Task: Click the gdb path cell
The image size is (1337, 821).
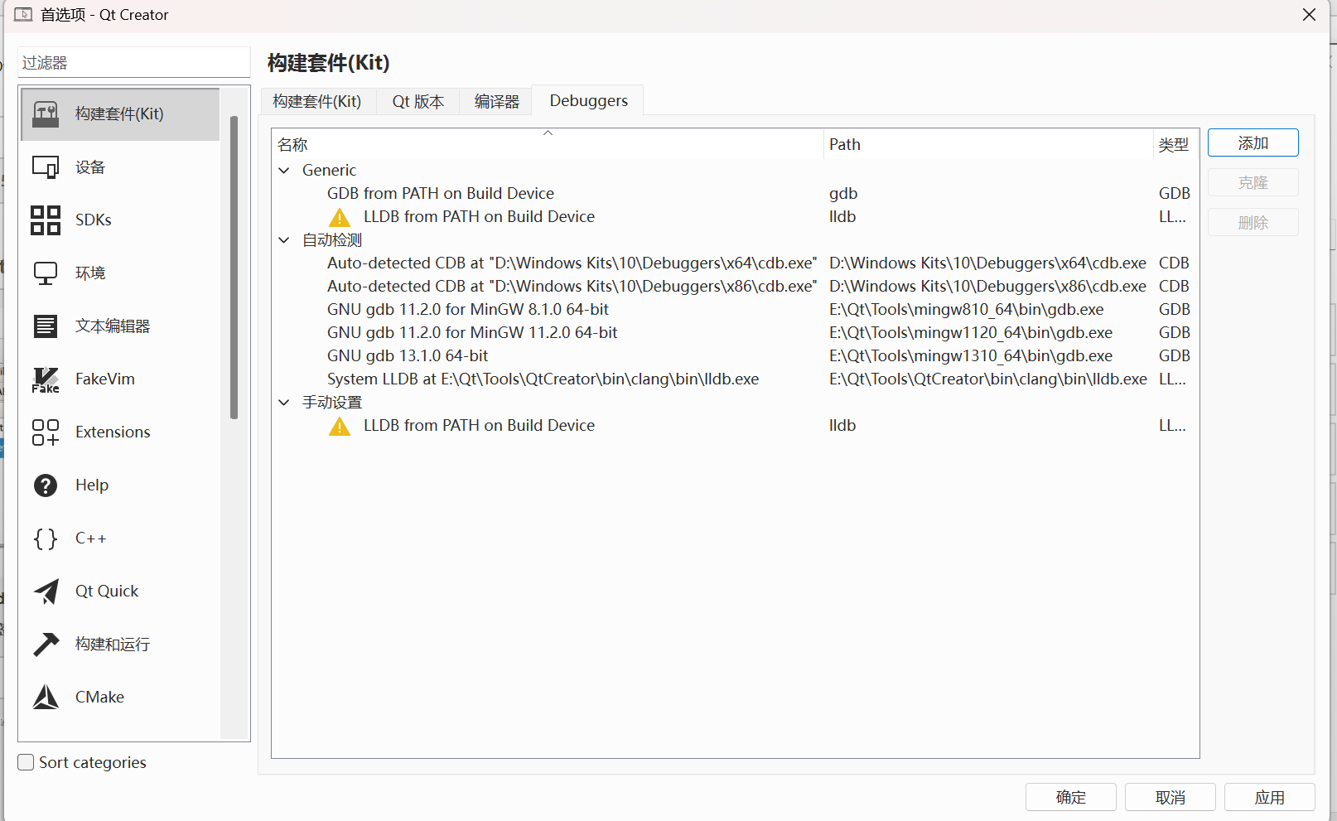Action: tap(843, 194)
